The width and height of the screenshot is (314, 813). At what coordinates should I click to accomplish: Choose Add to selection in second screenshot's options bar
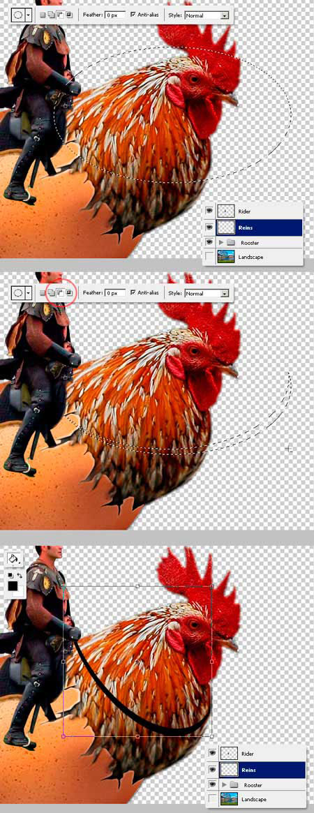[x=52, y=293]
